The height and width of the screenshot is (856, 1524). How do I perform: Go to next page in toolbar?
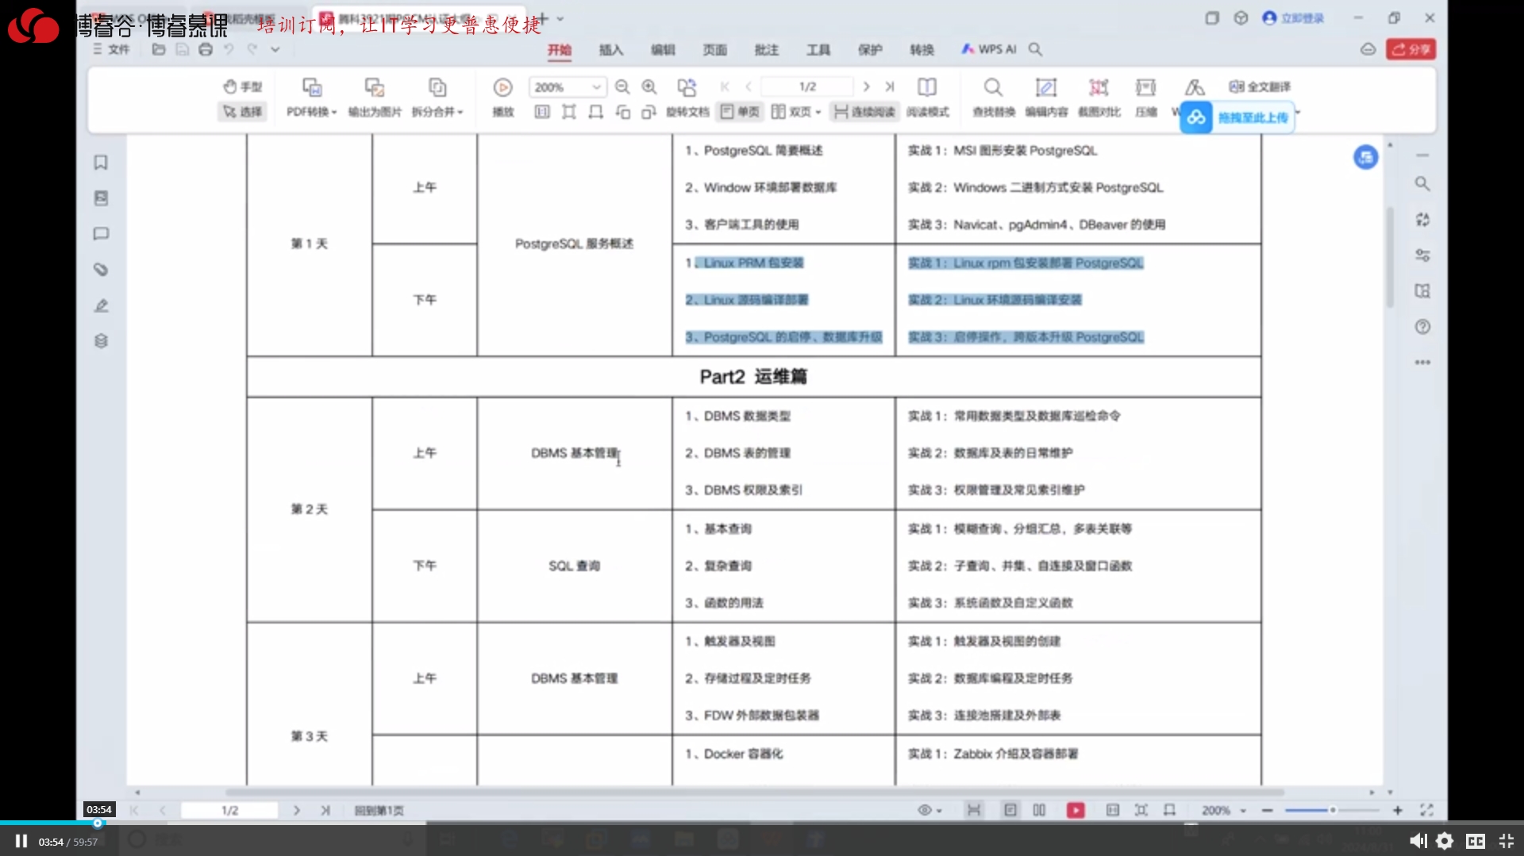pos(866,86)
